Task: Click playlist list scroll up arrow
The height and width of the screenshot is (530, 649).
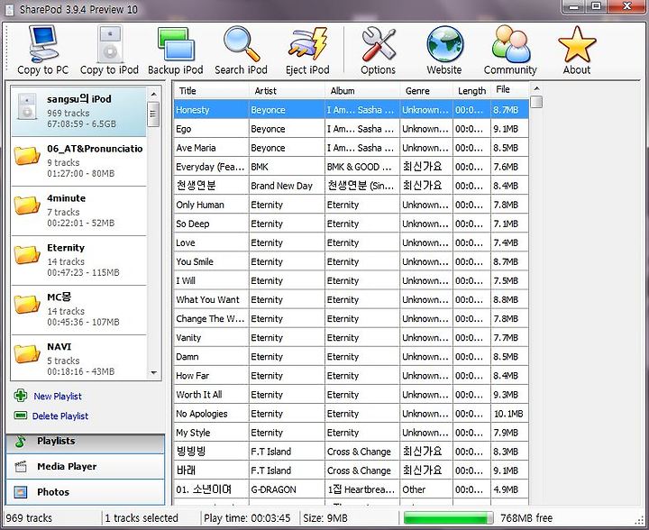Action: [x=153, y=95]
